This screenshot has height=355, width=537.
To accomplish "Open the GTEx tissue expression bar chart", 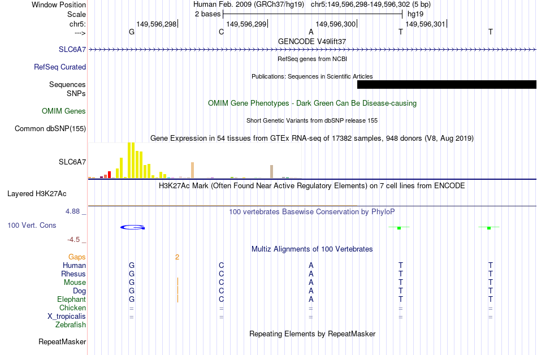I will (x=195, y=160).
